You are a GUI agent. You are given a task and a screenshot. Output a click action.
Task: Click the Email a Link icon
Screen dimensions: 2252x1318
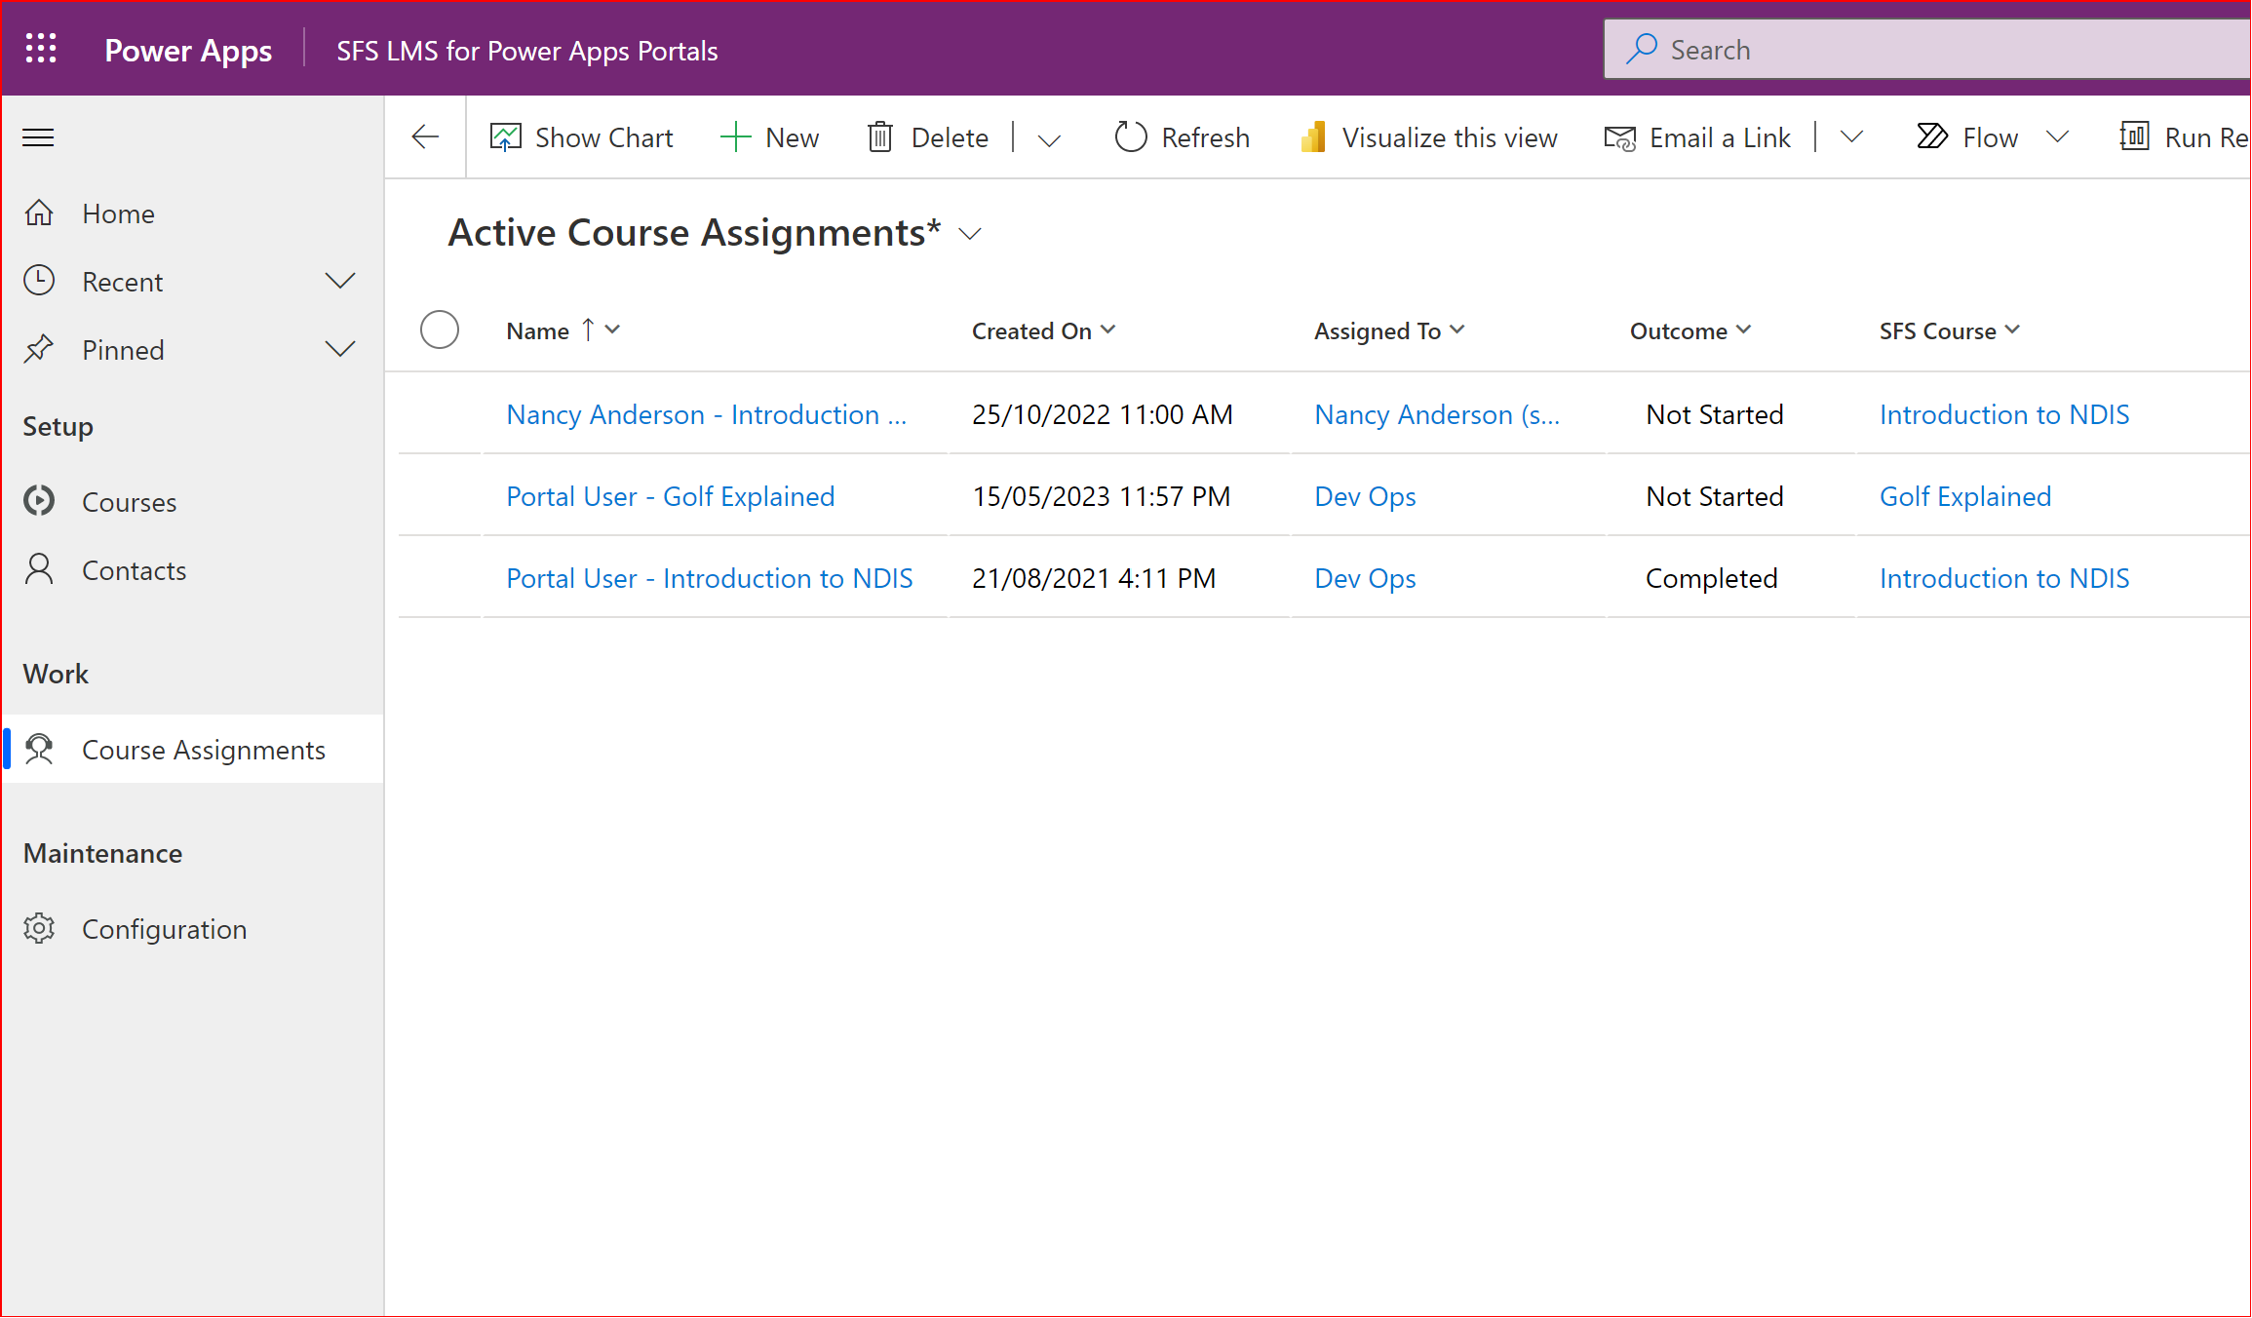1619,137
